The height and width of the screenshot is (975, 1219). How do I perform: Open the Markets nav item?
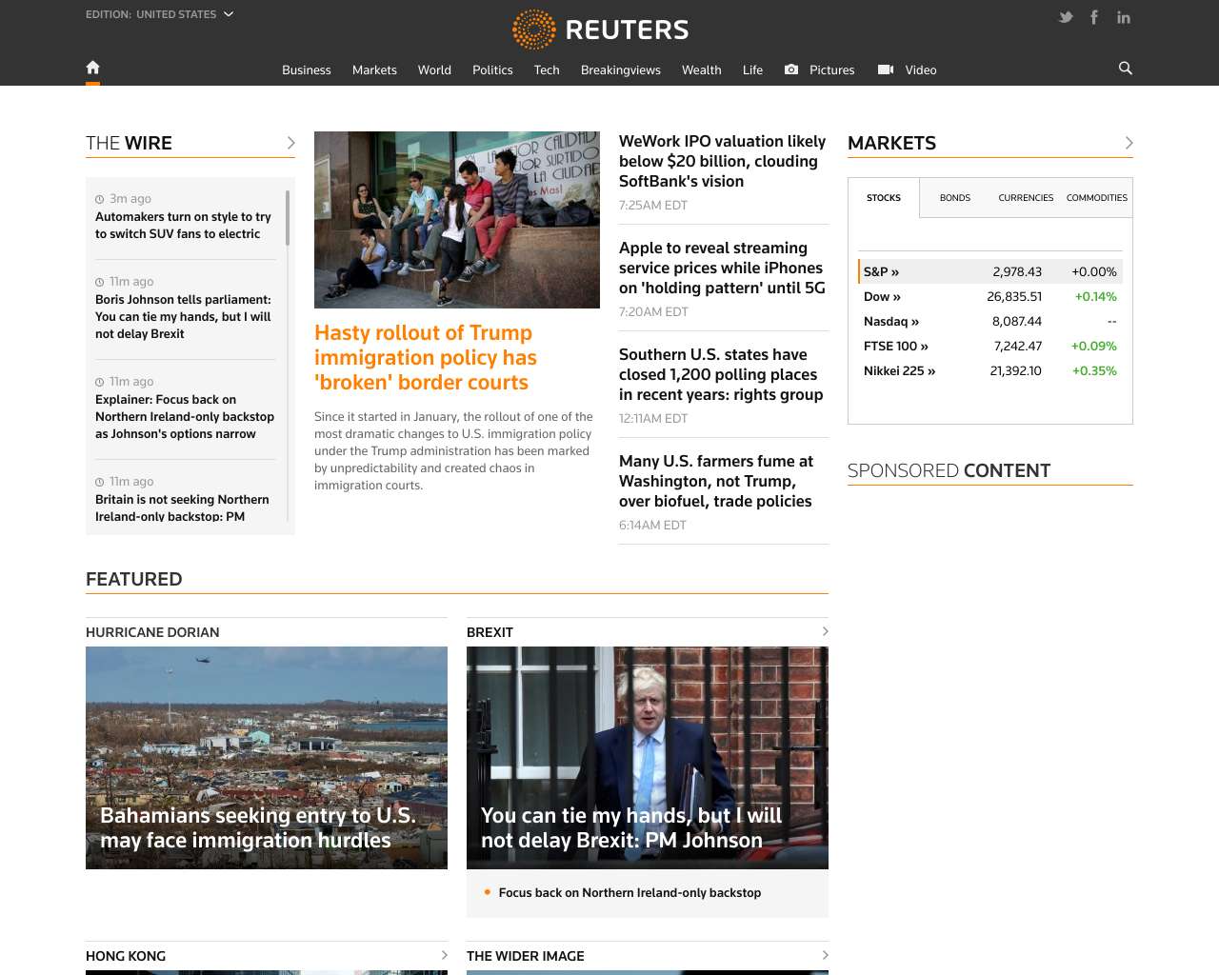click(374, 70)
